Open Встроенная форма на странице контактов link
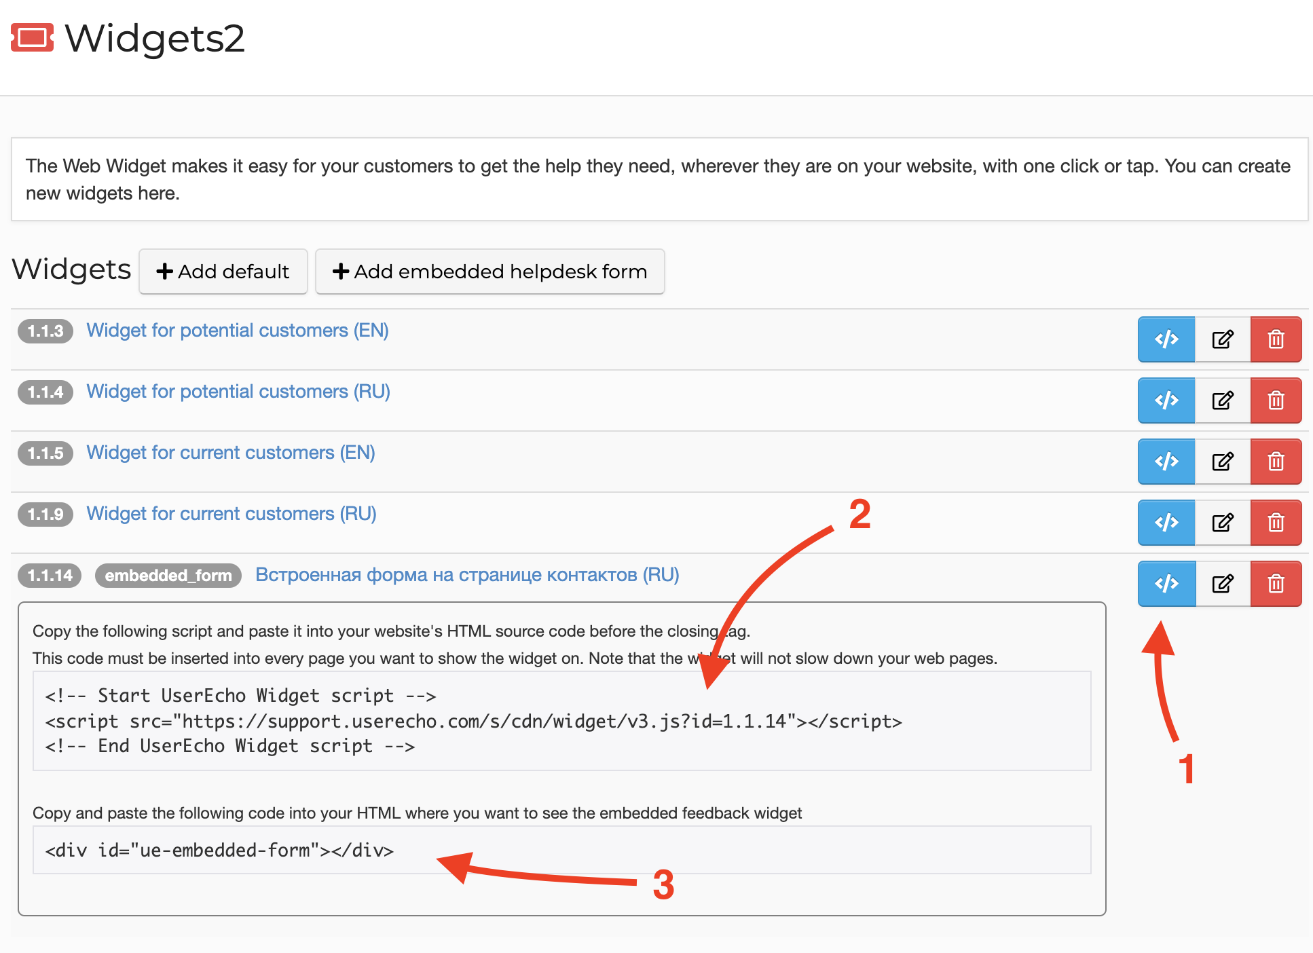Screen dimensions: 1313x953 pyautogui.click(x=467, y=575)
